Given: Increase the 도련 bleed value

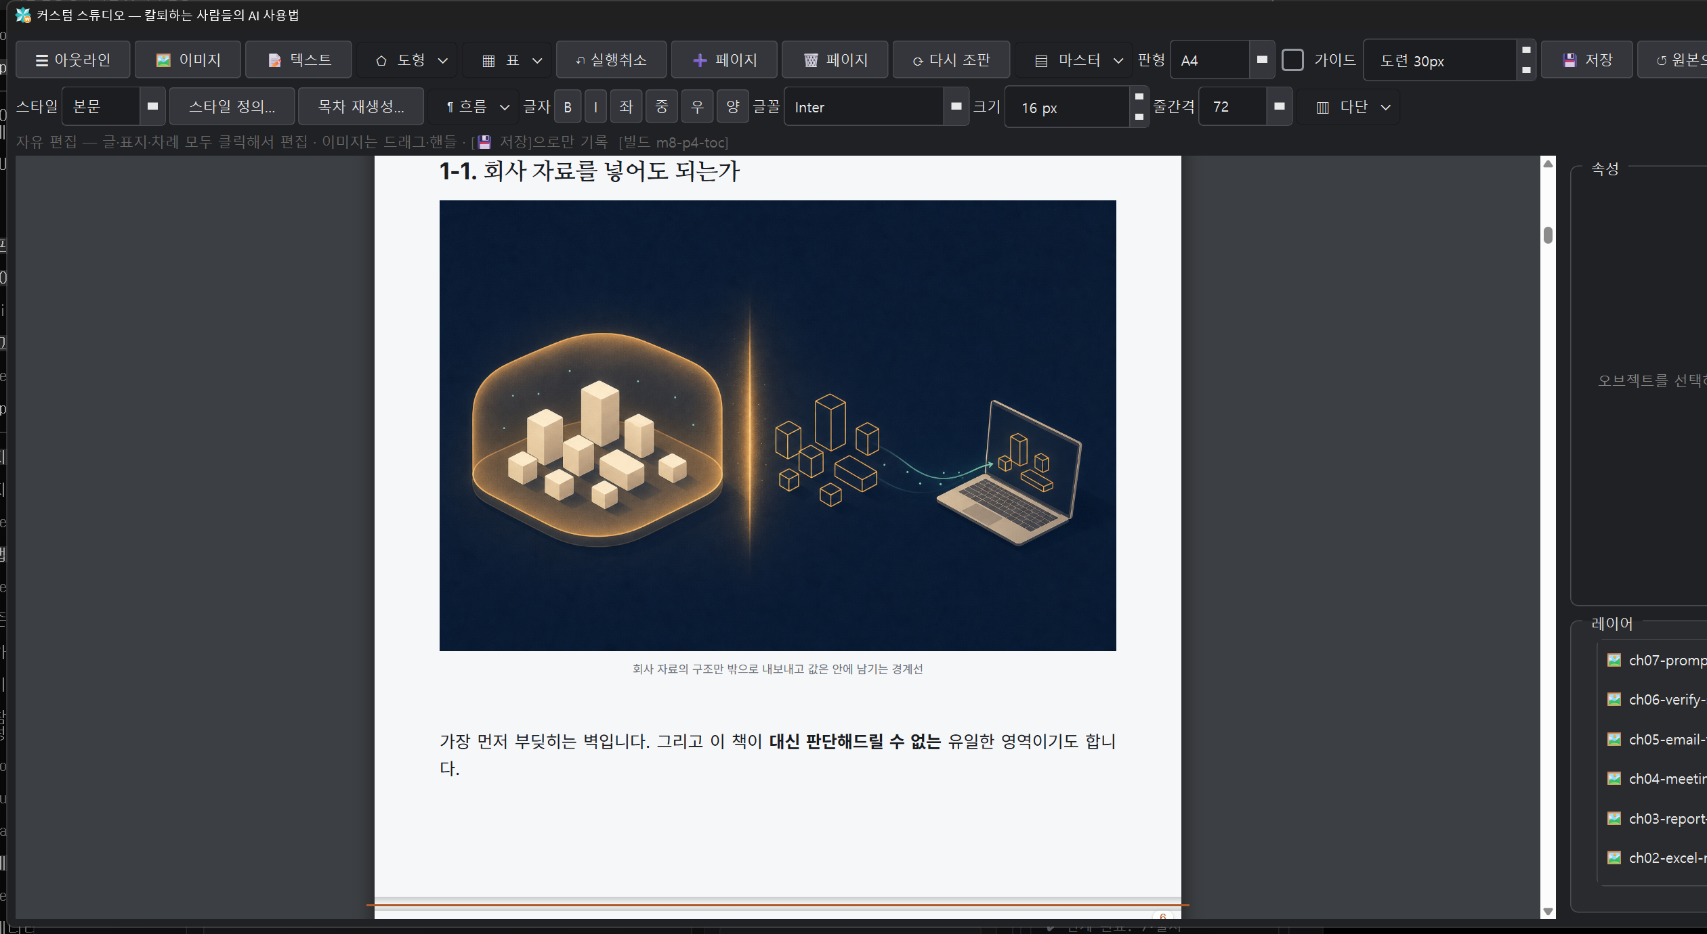Looking at the screenshot, I should click(x=1526, y=50).
